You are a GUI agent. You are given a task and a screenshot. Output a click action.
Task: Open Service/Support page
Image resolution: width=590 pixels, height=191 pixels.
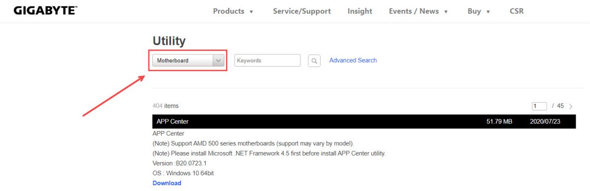point(302,11)
